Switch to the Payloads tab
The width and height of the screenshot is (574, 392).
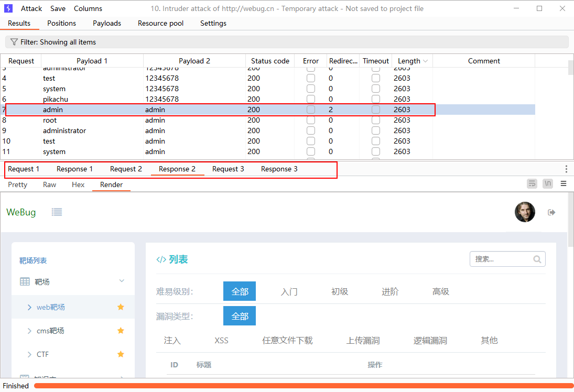107,23
